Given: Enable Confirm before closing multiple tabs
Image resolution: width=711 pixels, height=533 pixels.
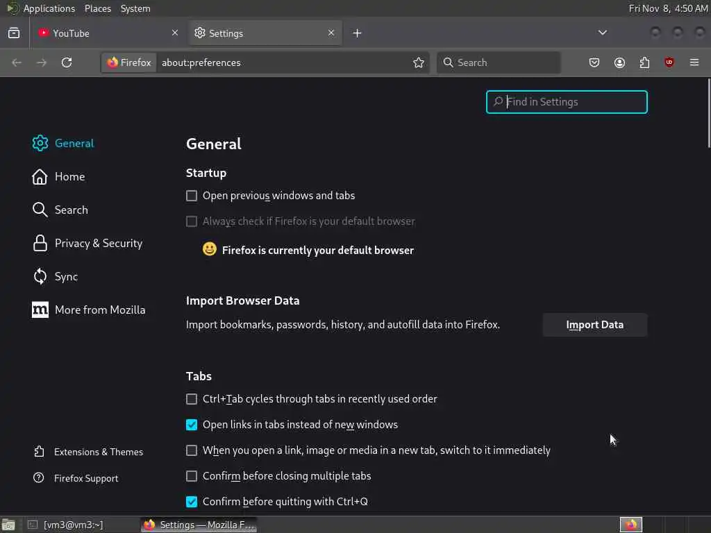Looking at the screenshot, I should click(192, 476).
